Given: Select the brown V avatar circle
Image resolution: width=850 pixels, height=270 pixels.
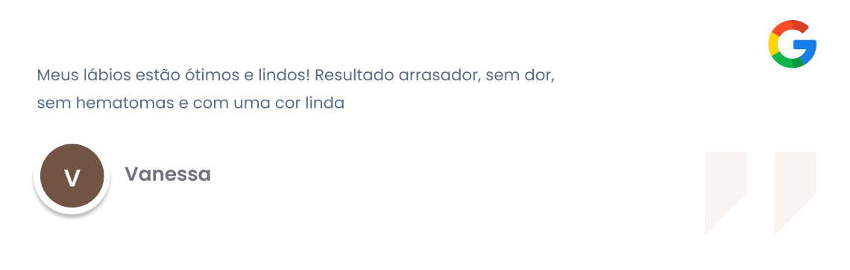Looking at the screenshot, I should tap(72, 176).
